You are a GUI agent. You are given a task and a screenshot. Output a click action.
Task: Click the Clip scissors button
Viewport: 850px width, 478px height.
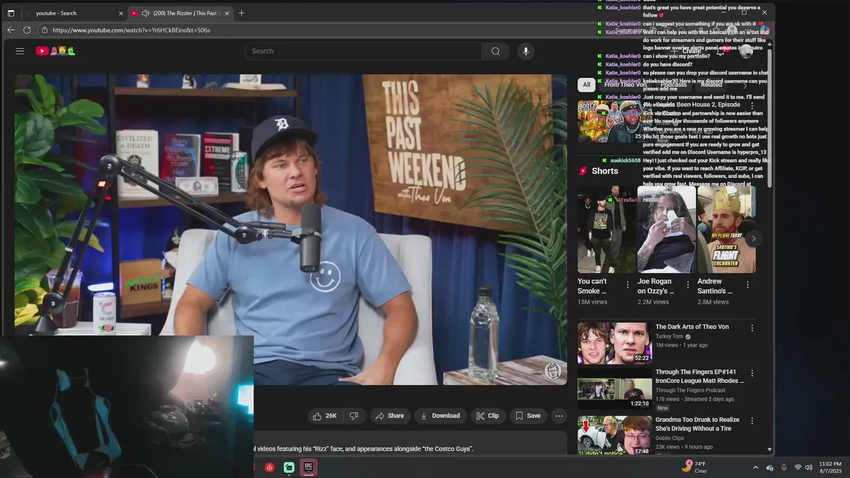[487, 416]
